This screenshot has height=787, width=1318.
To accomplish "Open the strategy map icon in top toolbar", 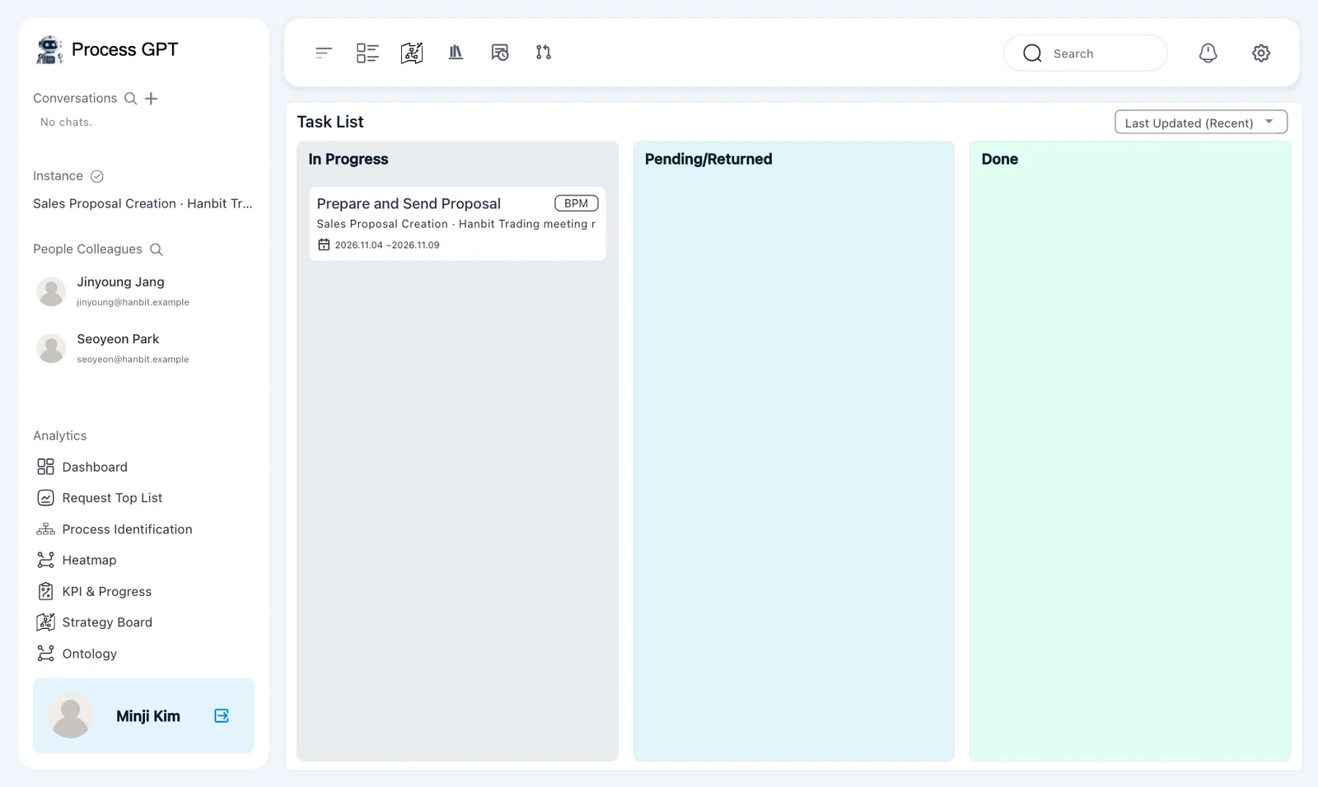I will (x=412, y=53).
